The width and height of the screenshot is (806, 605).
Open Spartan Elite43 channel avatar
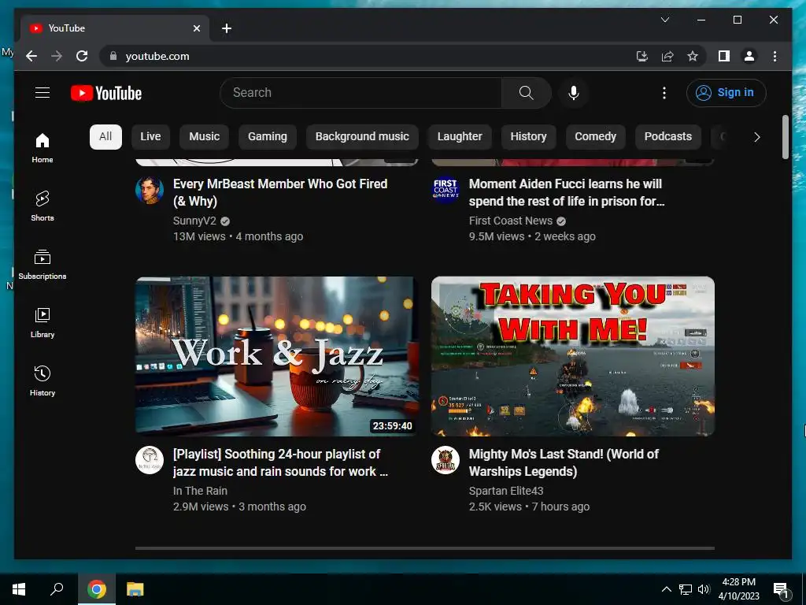coord(446,460)
